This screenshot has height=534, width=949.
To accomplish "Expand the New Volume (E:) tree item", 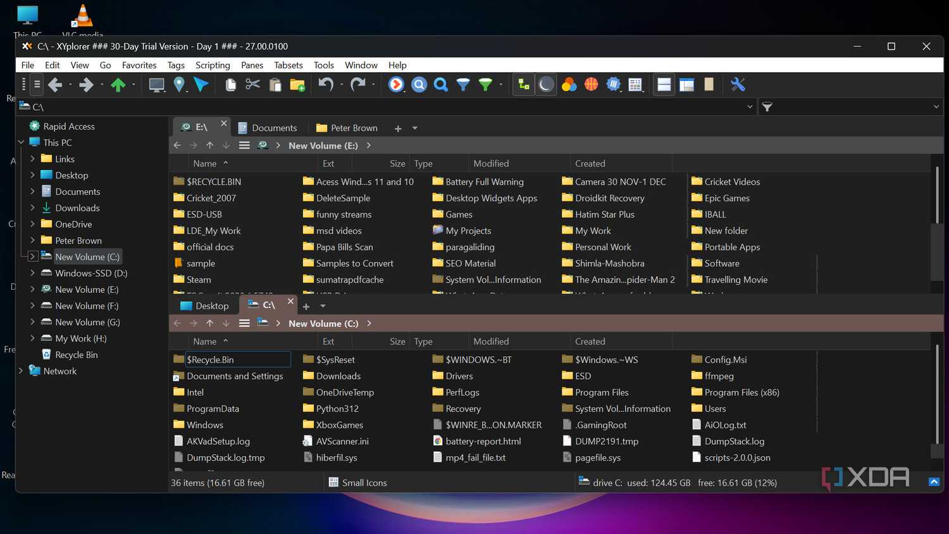I will coord(32,289).
